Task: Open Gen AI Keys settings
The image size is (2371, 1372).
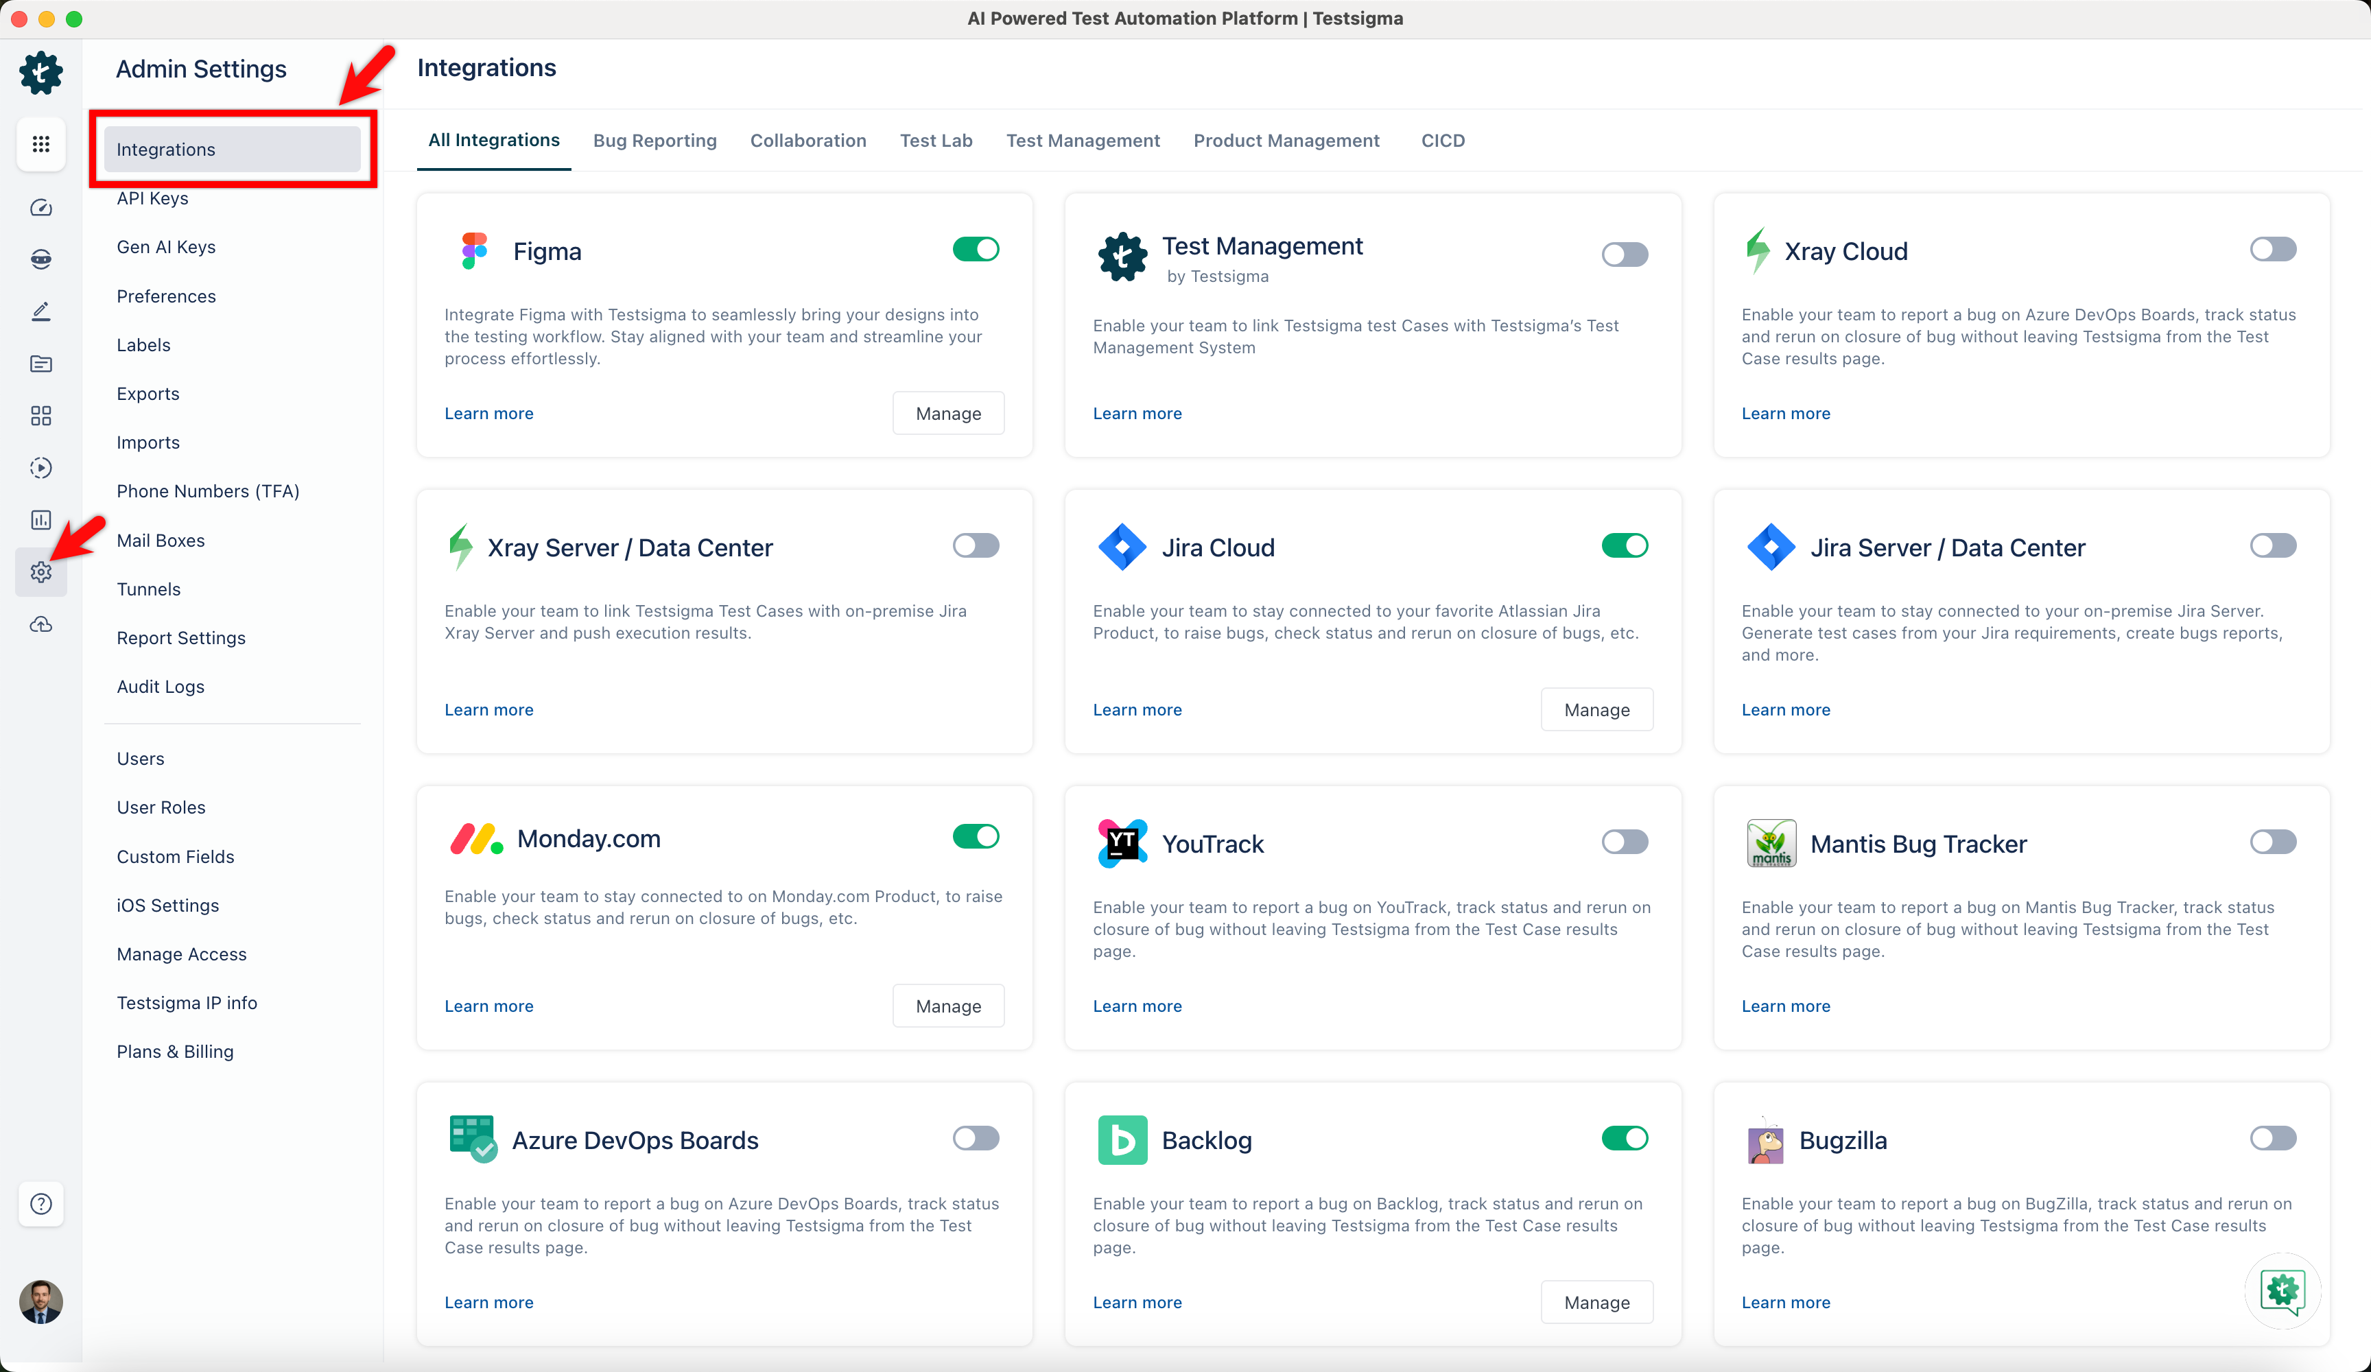Action: tap(165, 246)
